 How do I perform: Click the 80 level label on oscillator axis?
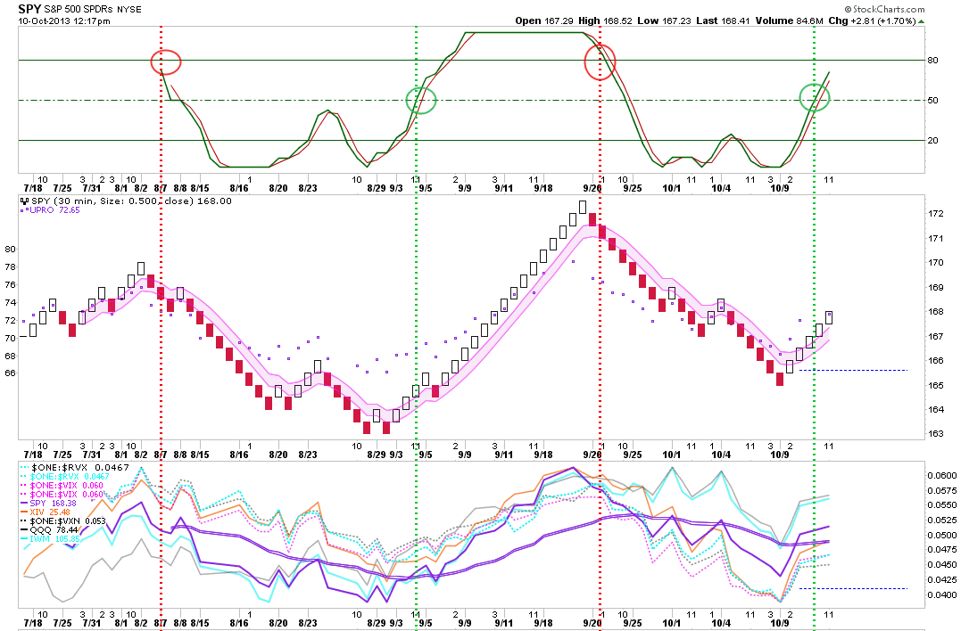[932, 61]
